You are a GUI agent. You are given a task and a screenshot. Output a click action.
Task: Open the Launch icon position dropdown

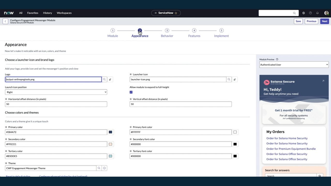tap(56, 92)
